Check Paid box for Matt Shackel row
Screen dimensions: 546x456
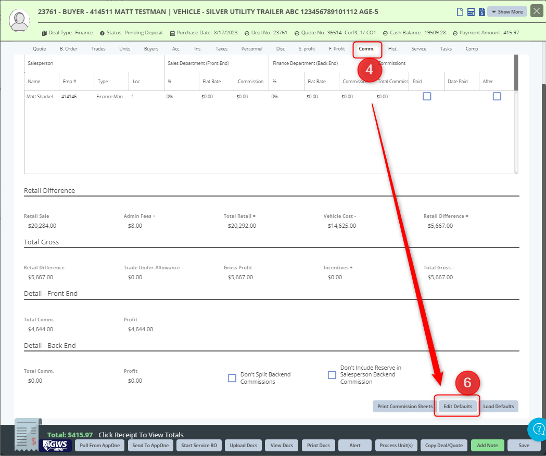[427, 96]
